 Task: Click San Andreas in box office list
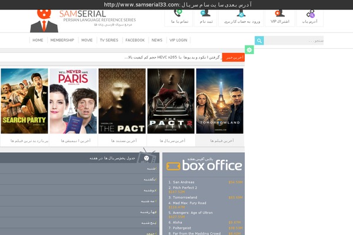183,182
